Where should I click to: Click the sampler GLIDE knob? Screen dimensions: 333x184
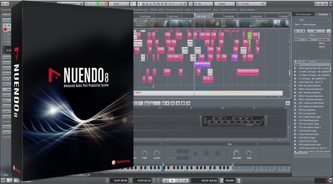pos(157,153)
